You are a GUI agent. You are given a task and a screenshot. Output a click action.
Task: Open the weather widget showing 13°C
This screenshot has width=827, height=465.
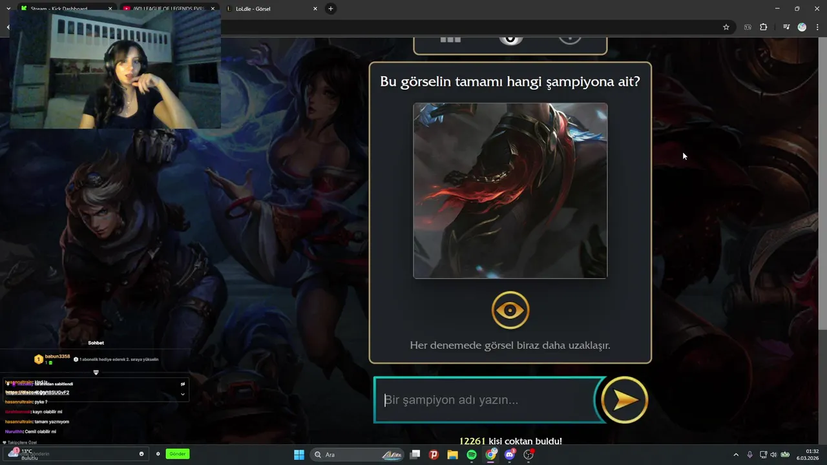[23, 455]
